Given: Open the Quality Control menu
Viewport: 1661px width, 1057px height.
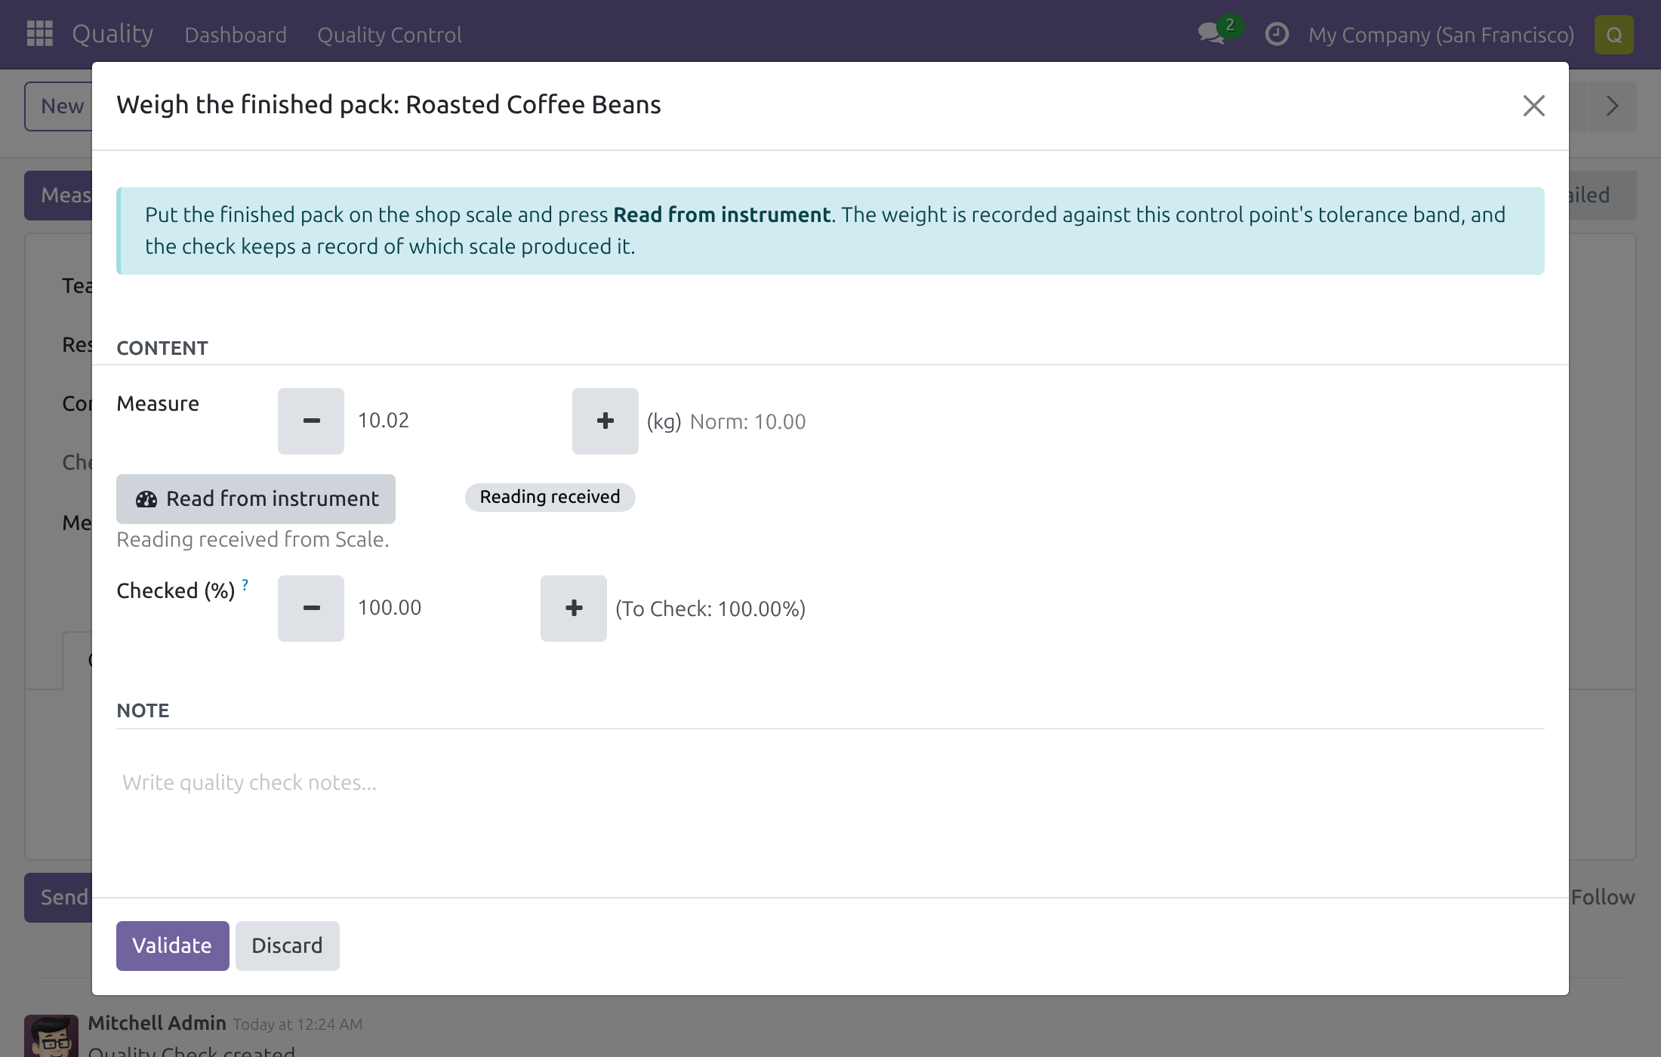Looking at the screenshot, I should click(389, 35).
